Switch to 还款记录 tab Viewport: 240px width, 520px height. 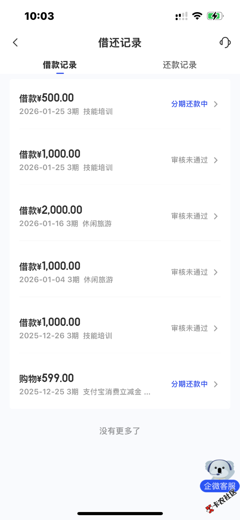click(179, 65)
